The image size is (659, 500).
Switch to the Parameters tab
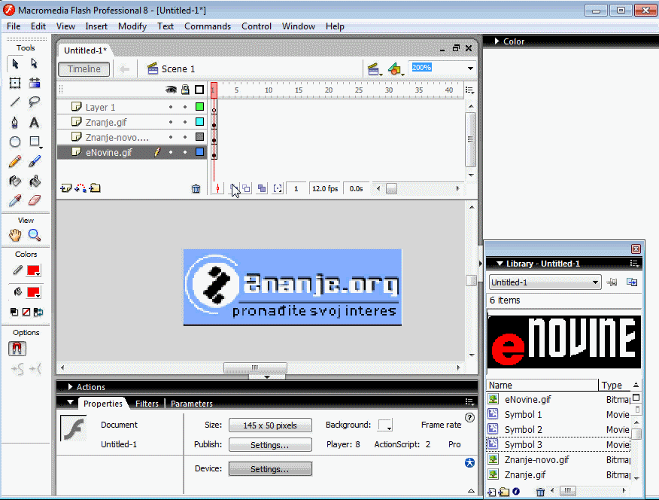coord(192,404)
